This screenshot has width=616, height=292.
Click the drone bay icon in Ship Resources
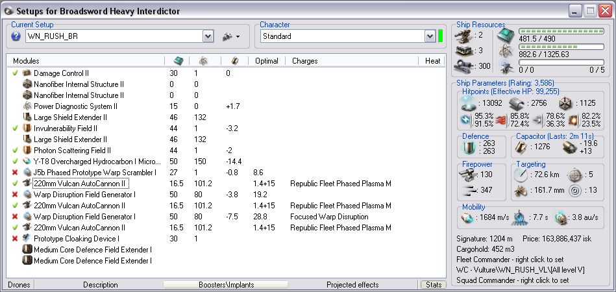coord(507,66)
